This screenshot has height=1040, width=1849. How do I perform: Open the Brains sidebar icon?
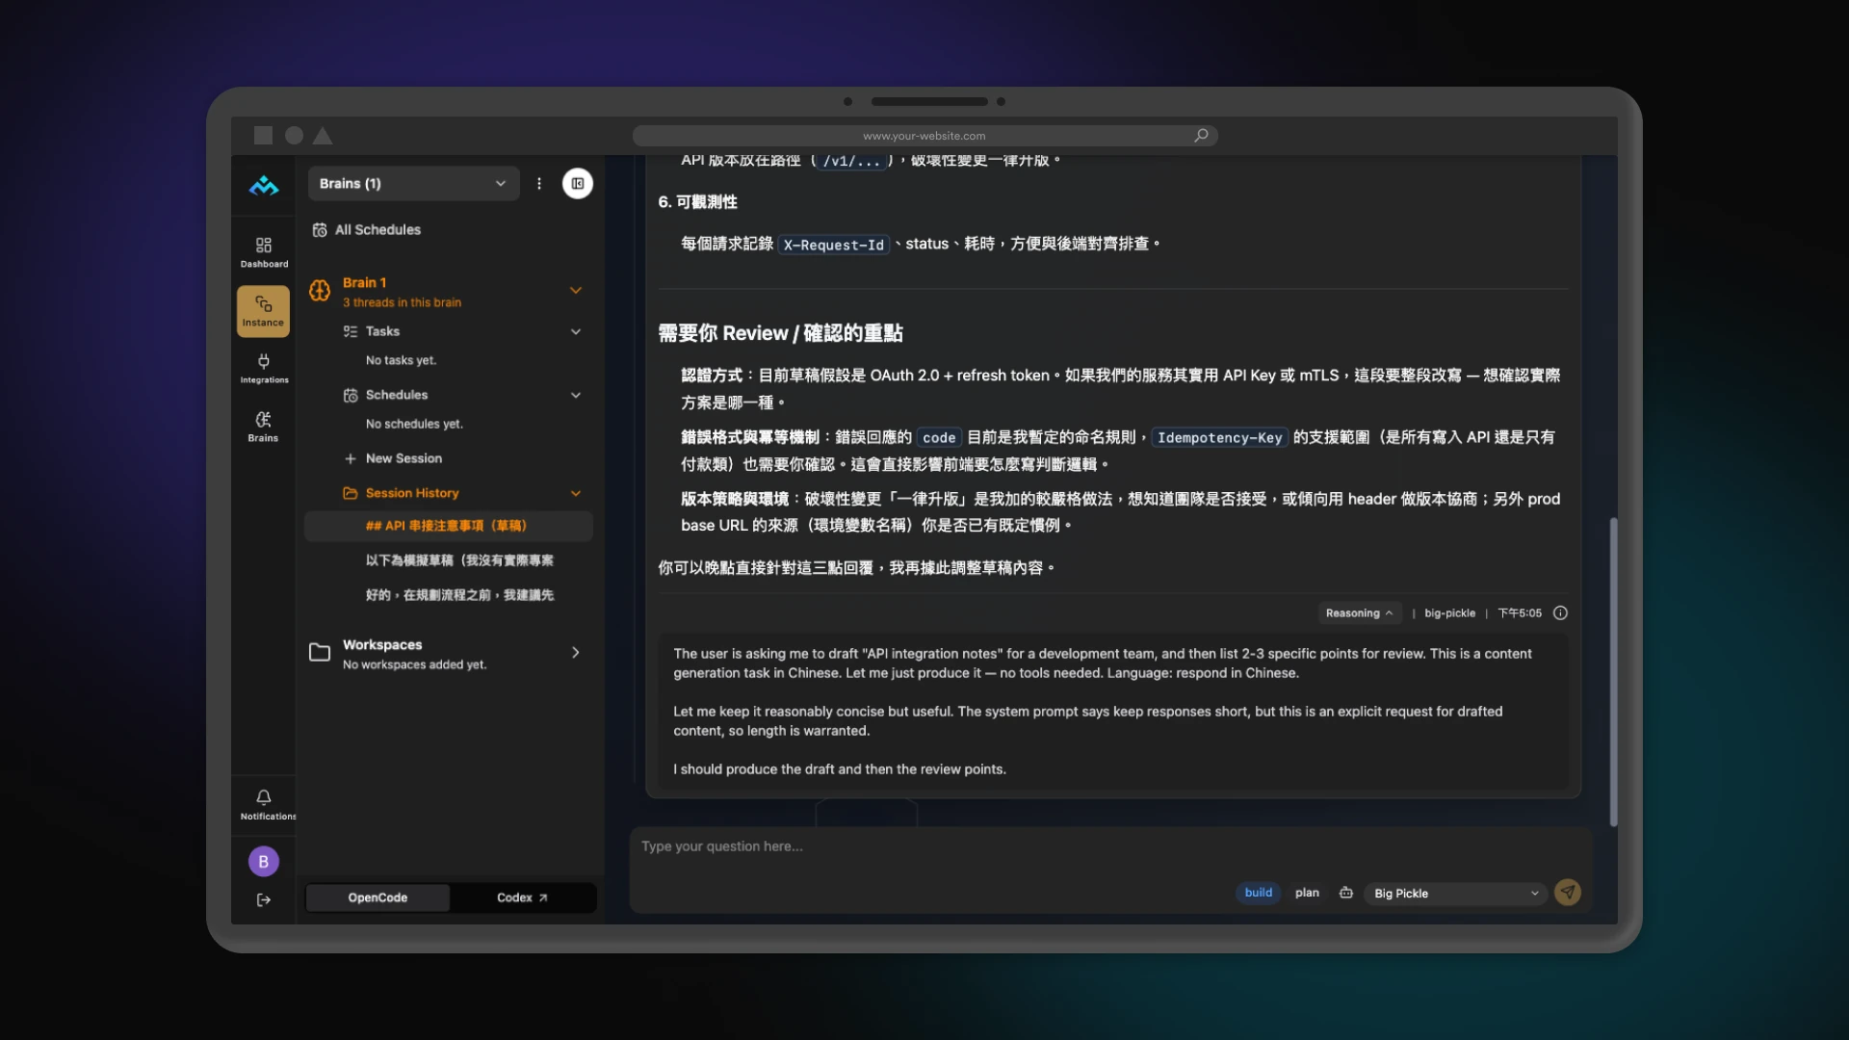(263, 427)
